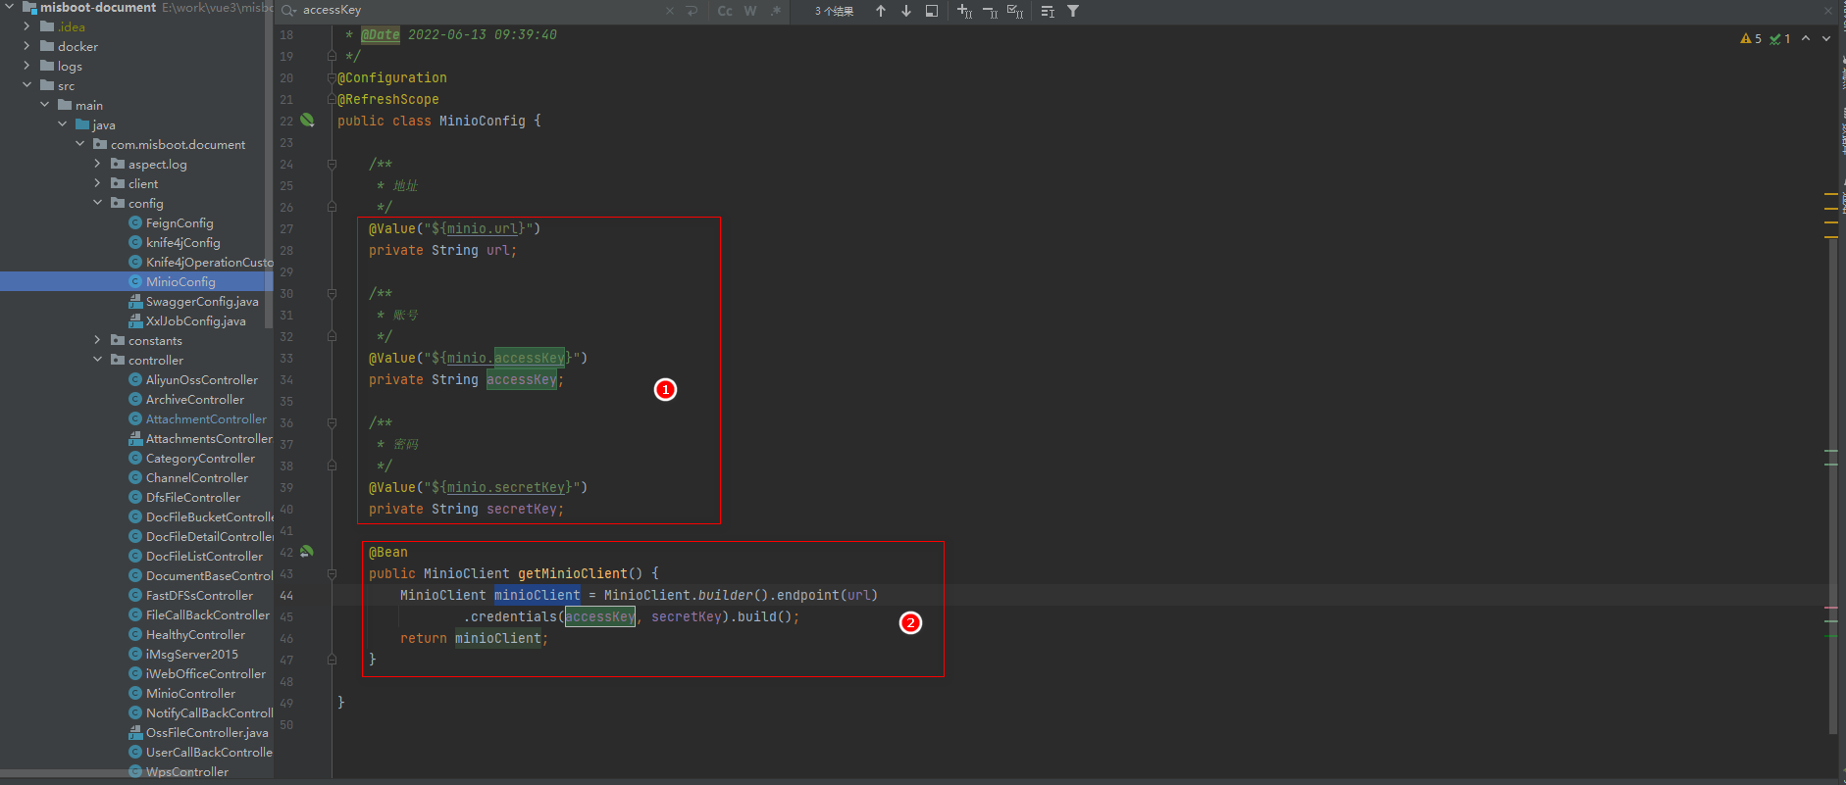
Task: Collapse the config package
Action: (x=97, y=203)
